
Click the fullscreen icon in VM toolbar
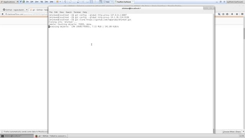91,2
